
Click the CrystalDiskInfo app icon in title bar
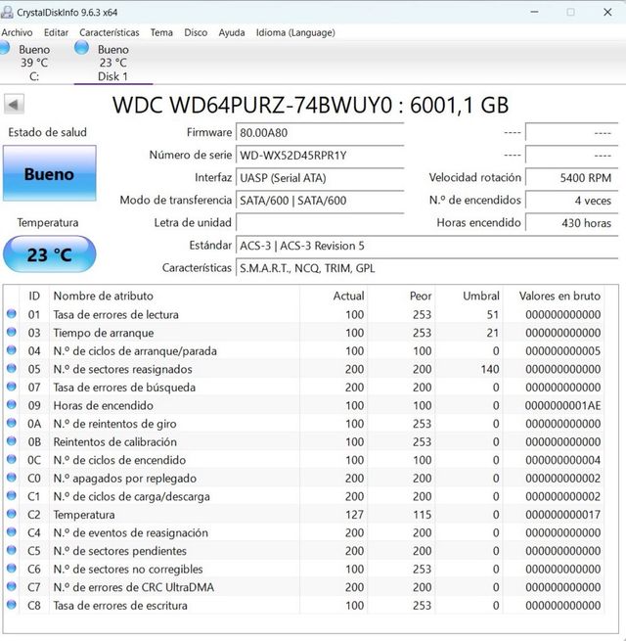coord(7,12)
